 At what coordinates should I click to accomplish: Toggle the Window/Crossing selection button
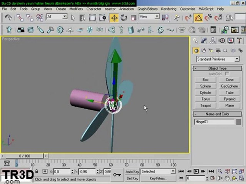102,18
